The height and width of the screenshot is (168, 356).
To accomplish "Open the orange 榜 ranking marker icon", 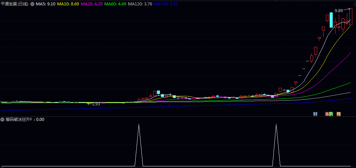I will point(338,114).
